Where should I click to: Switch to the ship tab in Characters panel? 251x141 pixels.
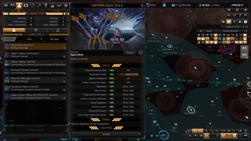[x=36, y=30]
